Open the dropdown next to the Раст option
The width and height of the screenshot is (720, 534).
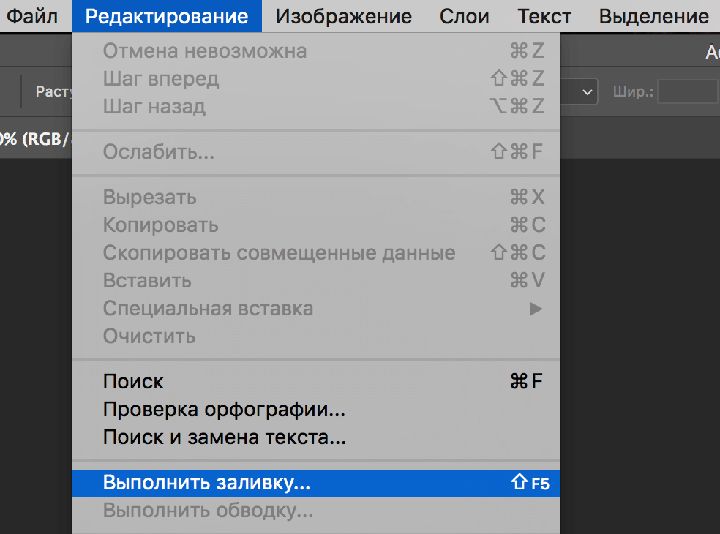(x=586, y=91)
